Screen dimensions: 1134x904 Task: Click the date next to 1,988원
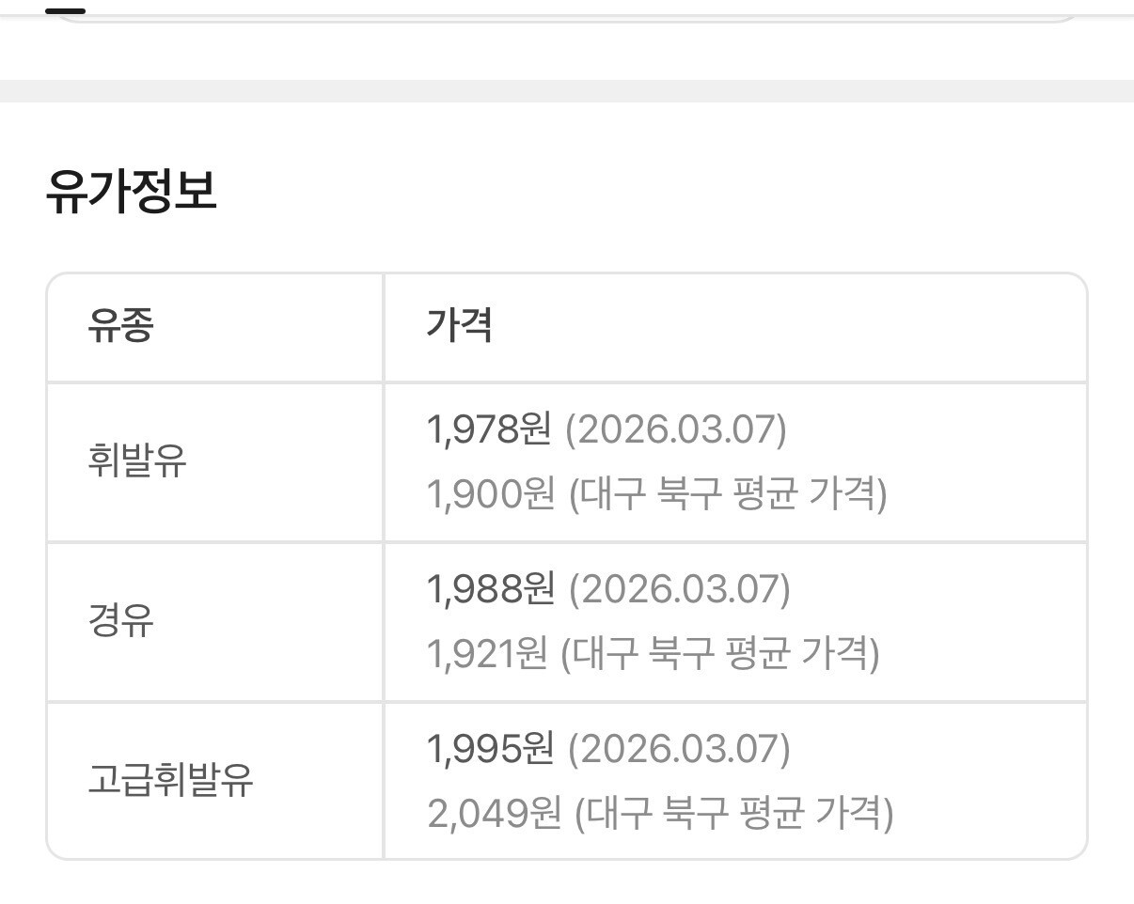(679, 589)
